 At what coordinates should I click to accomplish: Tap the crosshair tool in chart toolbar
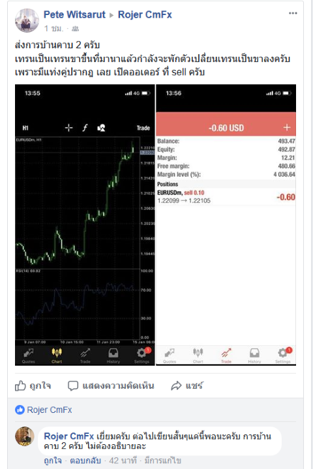tap(68, 128)
